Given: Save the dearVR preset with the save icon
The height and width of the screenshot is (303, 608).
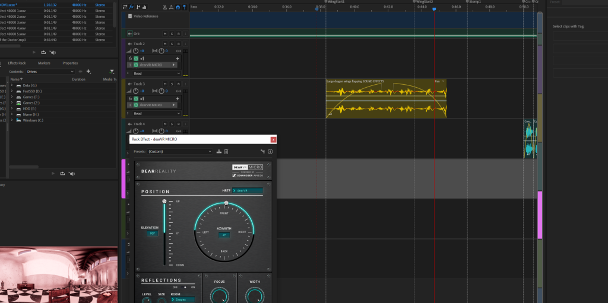Looking at the screenshot, I should click(218, 152).
